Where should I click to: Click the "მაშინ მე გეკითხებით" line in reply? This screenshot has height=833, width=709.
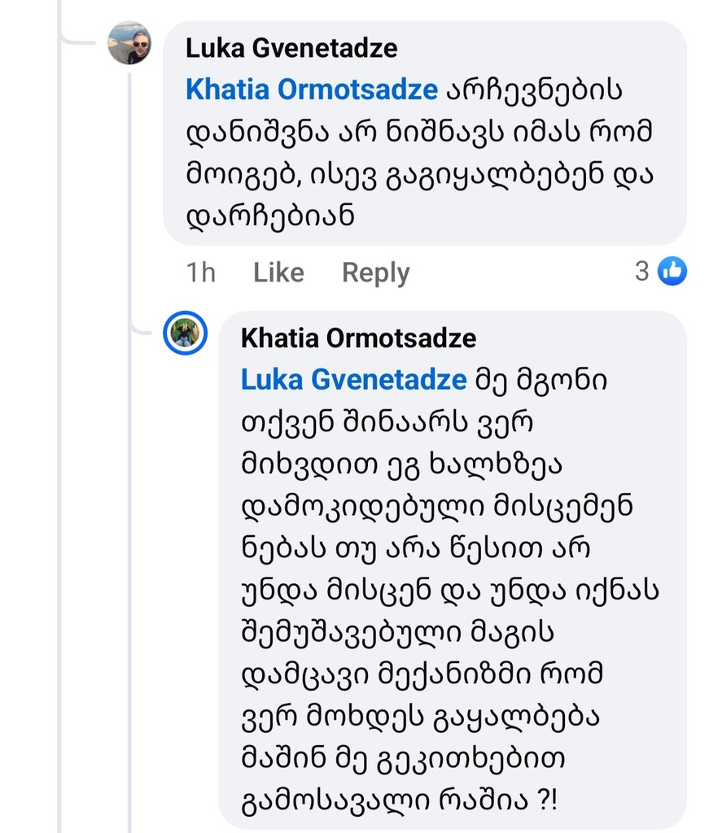[403, 760]
